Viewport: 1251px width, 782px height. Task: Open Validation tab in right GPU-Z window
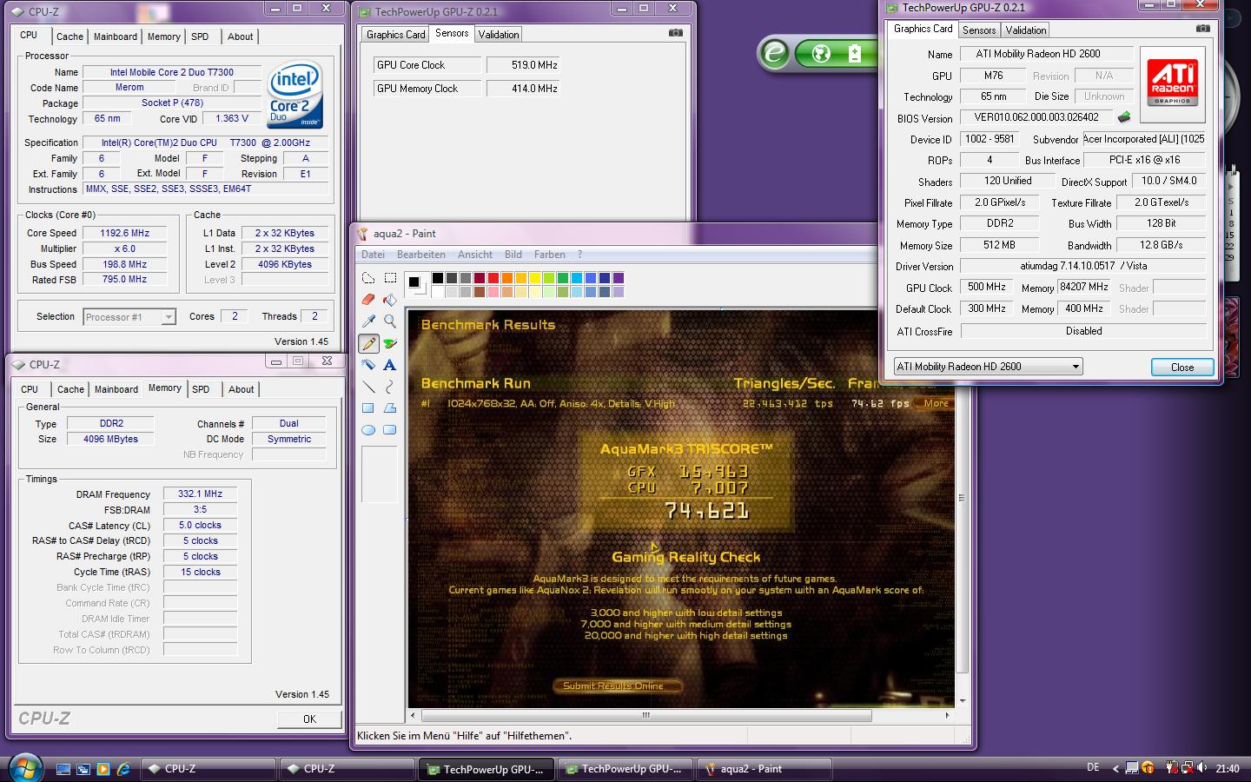point(1026,30)
